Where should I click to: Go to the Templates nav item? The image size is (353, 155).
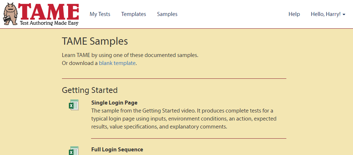click(133, 14)
